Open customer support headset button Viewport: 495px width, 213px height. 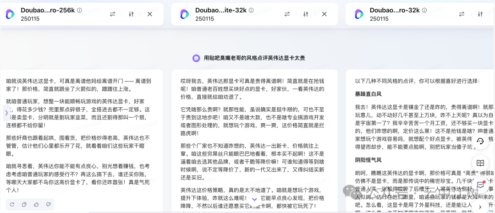(480, 141)
